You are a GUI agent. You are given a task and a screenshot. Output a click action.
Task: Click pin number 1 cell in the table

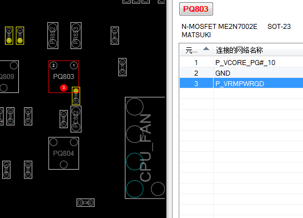(x=196, y=62)
